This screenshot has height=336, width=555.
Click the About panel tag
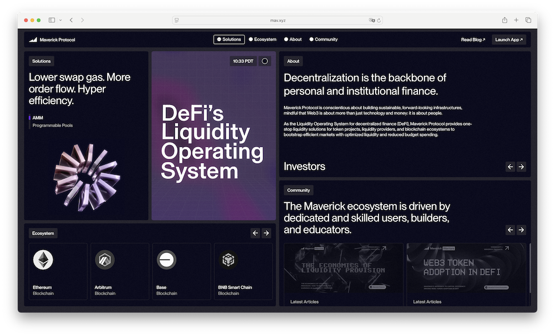293,61
